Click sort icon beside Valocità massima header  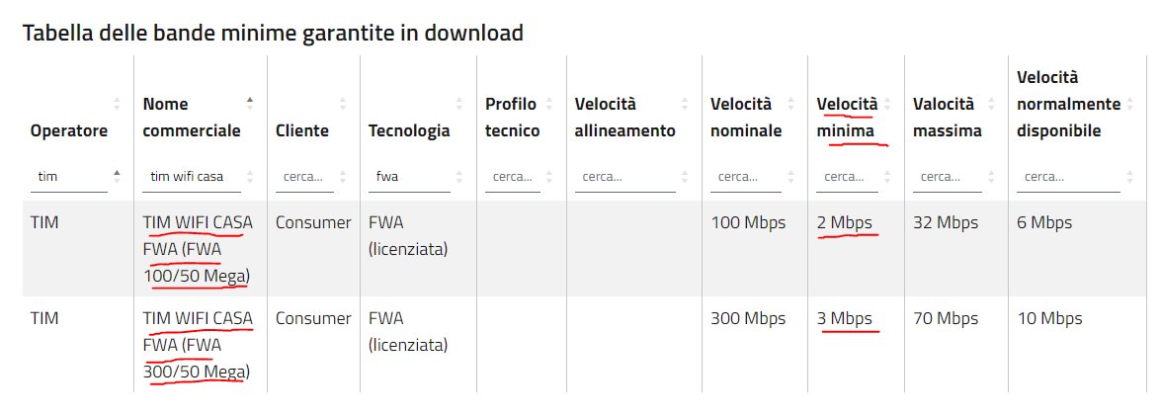click(x=991, y=104)
